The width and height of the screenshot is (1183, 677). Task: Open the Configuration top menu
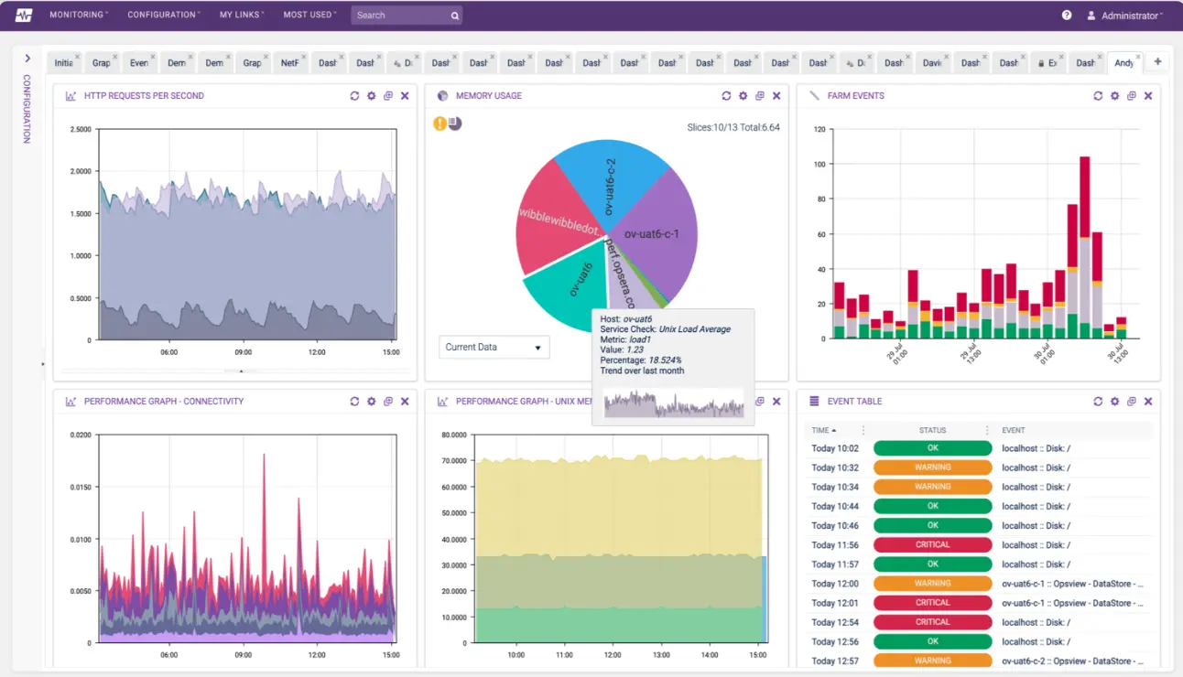164,15
